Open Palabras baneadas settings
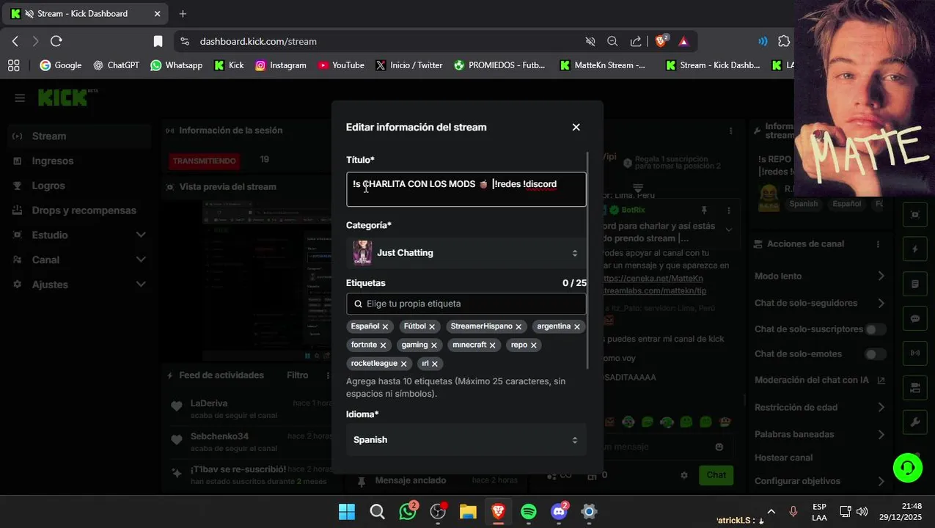Viewport: 935px width, 528px height. tap(820, 434)
